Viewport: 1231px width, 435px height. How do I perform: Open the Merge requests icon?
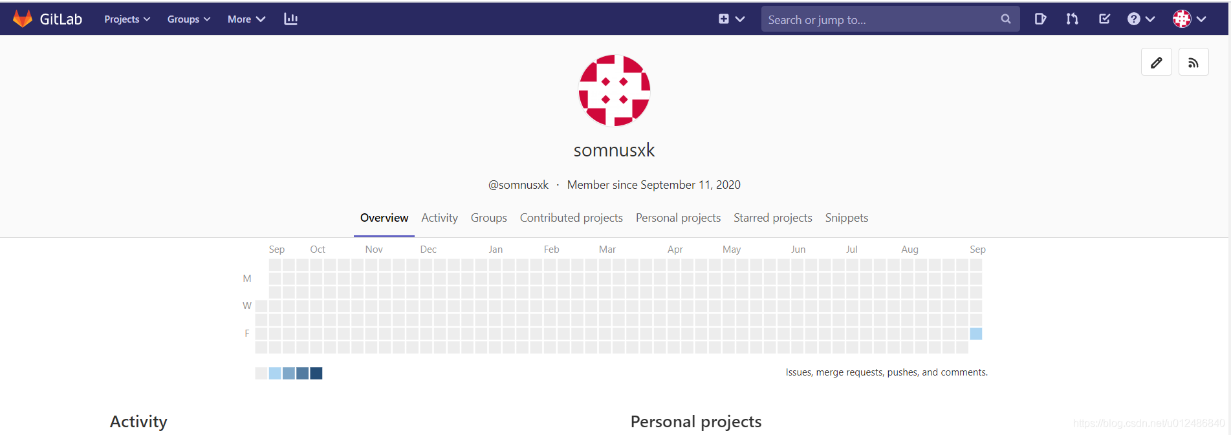(1073, 19)
